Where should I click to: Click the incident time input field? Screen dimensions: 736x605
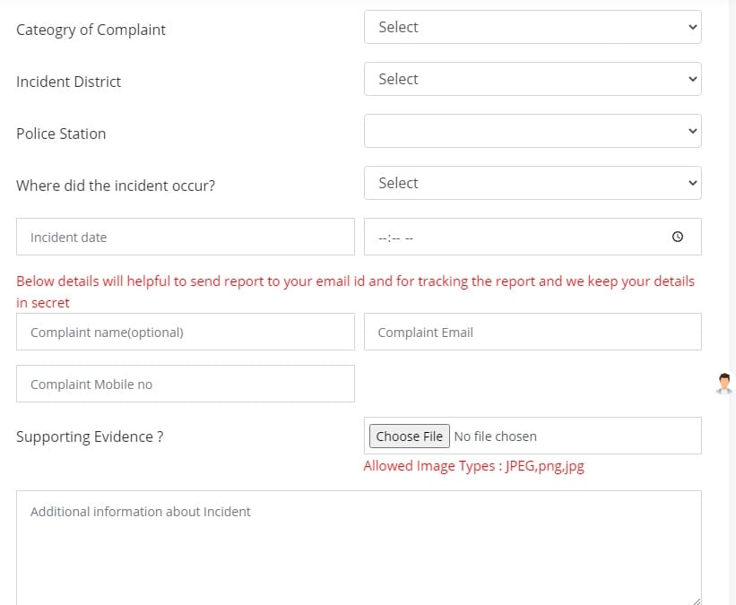511,238
